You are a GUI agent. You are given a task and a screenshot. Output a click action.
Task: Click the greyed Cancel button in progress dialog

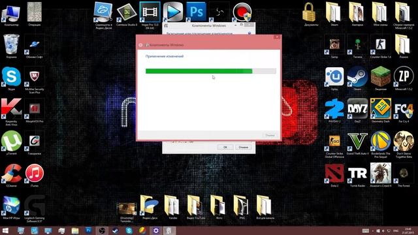tap(270, 135)
